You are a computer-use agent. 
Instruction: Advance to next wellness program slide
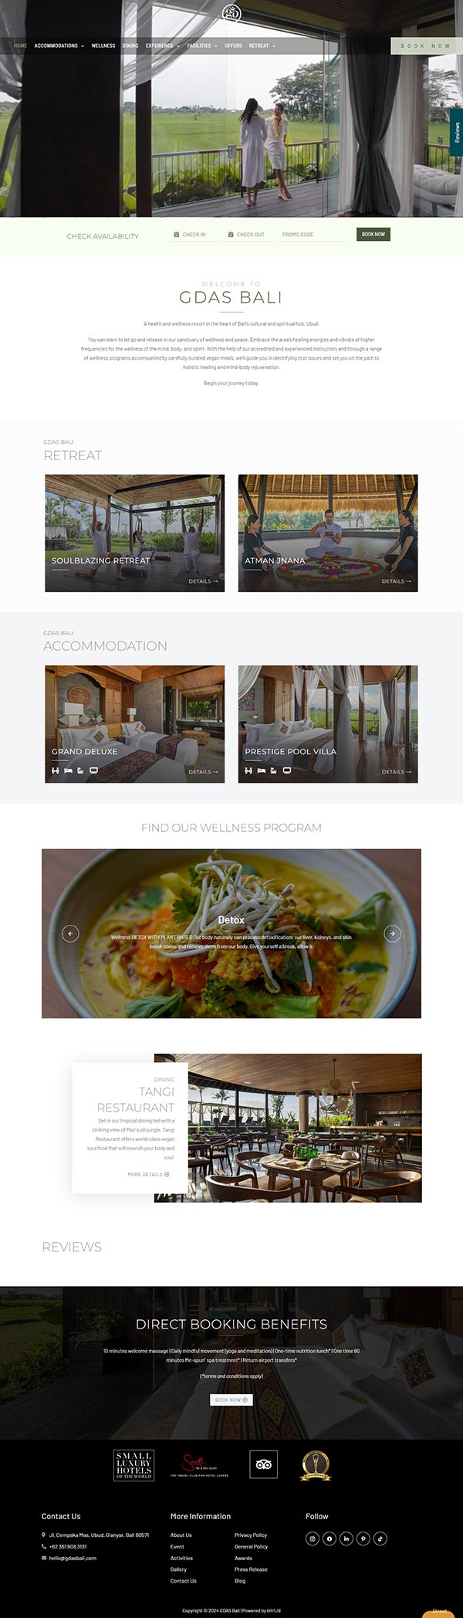click(392, 933)
